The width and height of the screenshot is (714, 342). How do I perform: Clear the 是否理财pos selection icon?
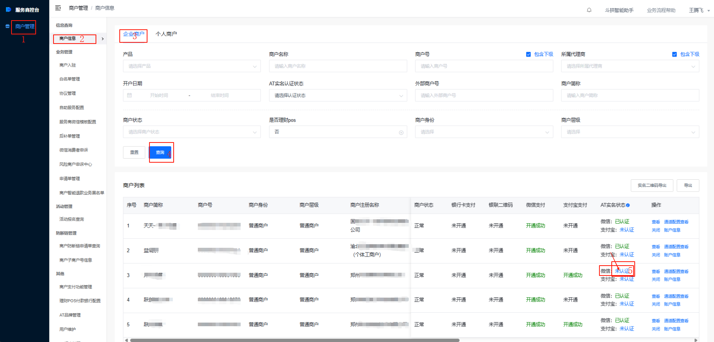pyautogui.click(x=401, y=132)
